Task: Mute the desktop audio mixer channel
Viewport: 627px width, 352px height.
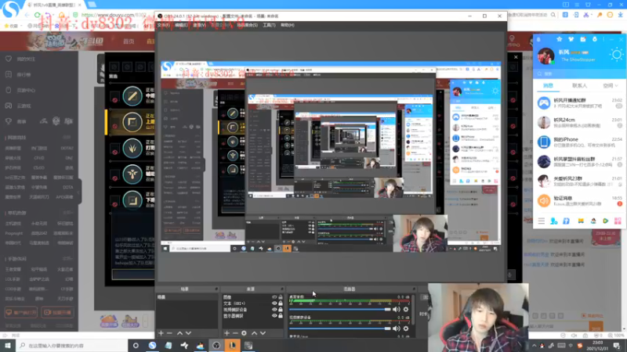Action: coord(396,309)
